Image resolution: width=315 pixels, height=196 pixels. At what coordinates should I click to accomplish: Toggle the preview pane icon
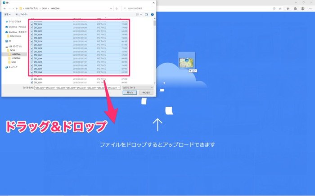pyautogui.click(x=146, y=14)
